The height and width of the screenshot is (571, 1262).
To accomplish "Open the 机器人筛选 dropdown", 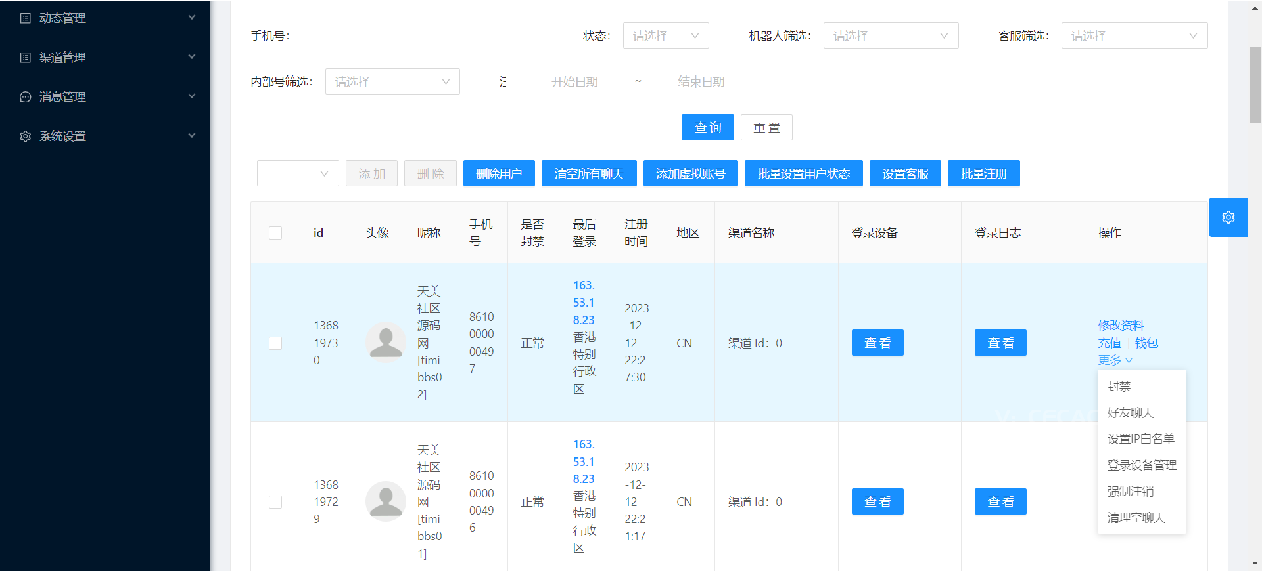I will pos(890,36).
